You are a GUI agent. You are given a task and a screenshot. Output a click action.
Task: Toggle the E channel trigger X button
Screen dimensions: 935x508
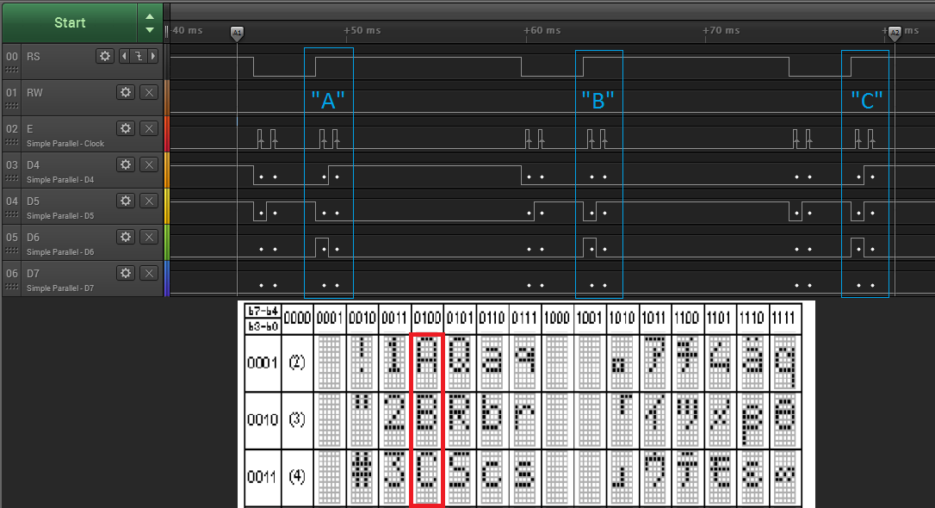tap(149, 128)
